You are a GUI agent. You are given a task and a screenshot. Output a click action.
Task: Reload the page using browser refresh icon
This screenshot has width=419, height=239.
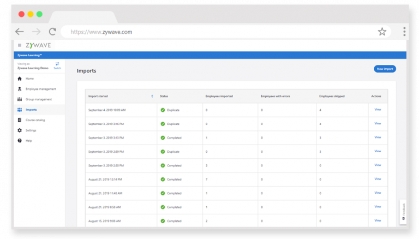click(52, 32)
